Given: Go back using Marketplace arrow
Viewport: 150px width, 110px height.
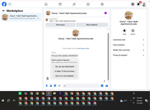Looking at the screenshot, I should [x=4, y=11].
